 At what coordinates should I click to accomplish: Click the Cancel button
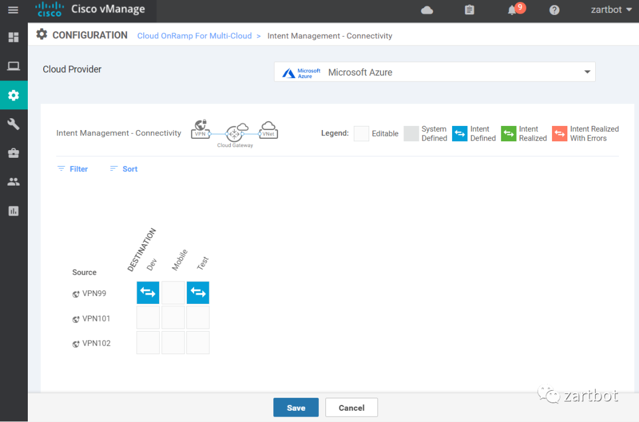pos(351,407)
